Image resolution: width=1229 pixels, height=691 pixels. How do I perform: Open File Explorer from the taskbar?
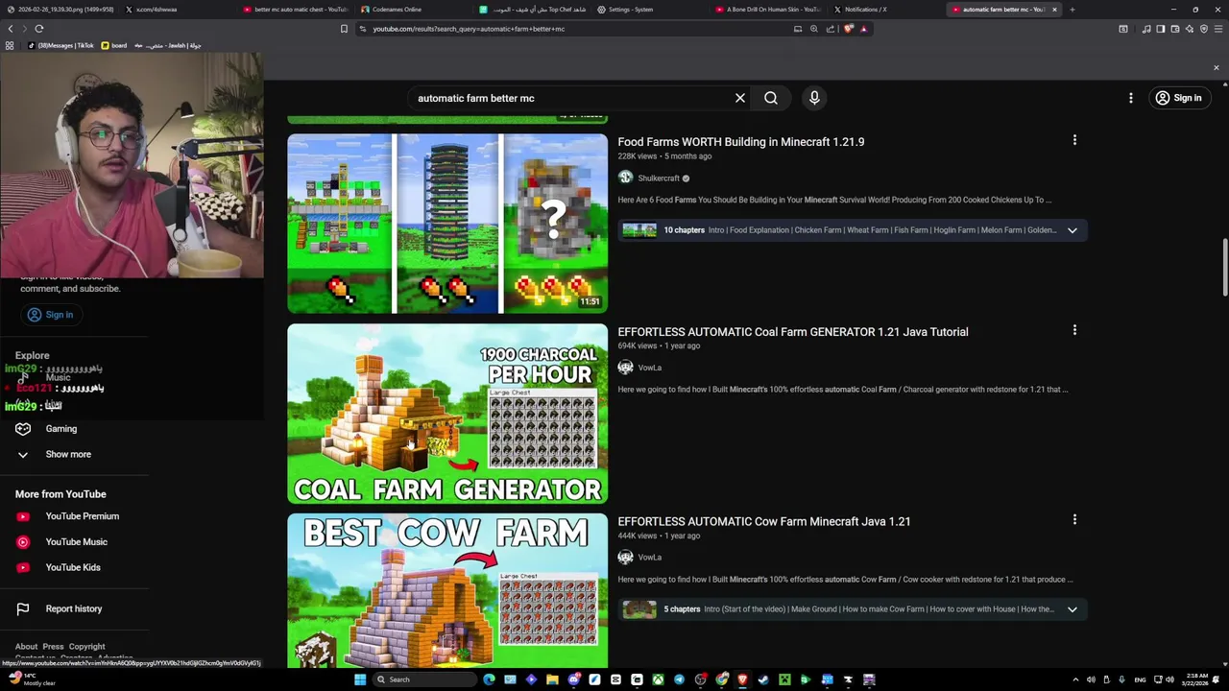[x=552, y=679]
